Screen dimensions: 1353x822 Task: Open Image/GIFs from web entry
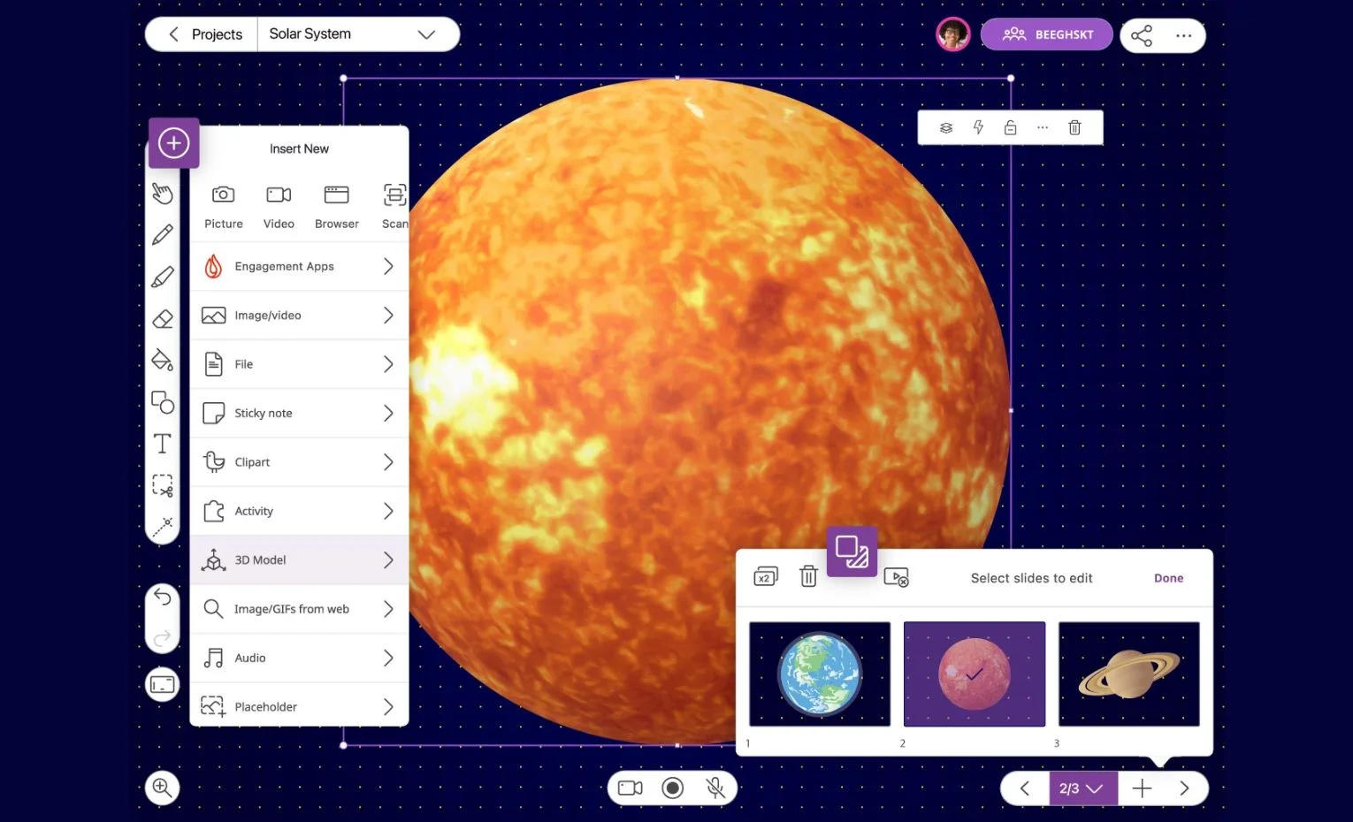[x=299, y=609]
